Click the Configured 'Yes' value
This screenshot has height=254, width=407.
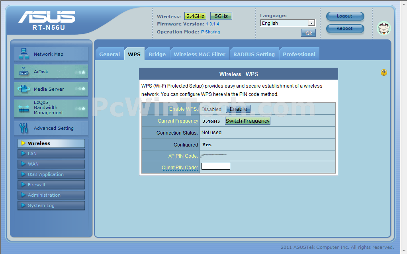tap(207, 145)
